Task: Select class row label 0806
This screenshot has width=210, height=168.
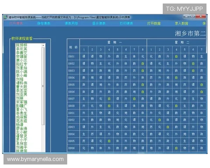Action: coord(71,92)
